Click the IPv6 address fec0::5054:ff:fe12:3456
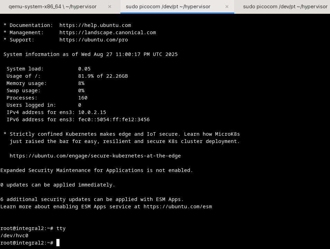 point(114,119)
